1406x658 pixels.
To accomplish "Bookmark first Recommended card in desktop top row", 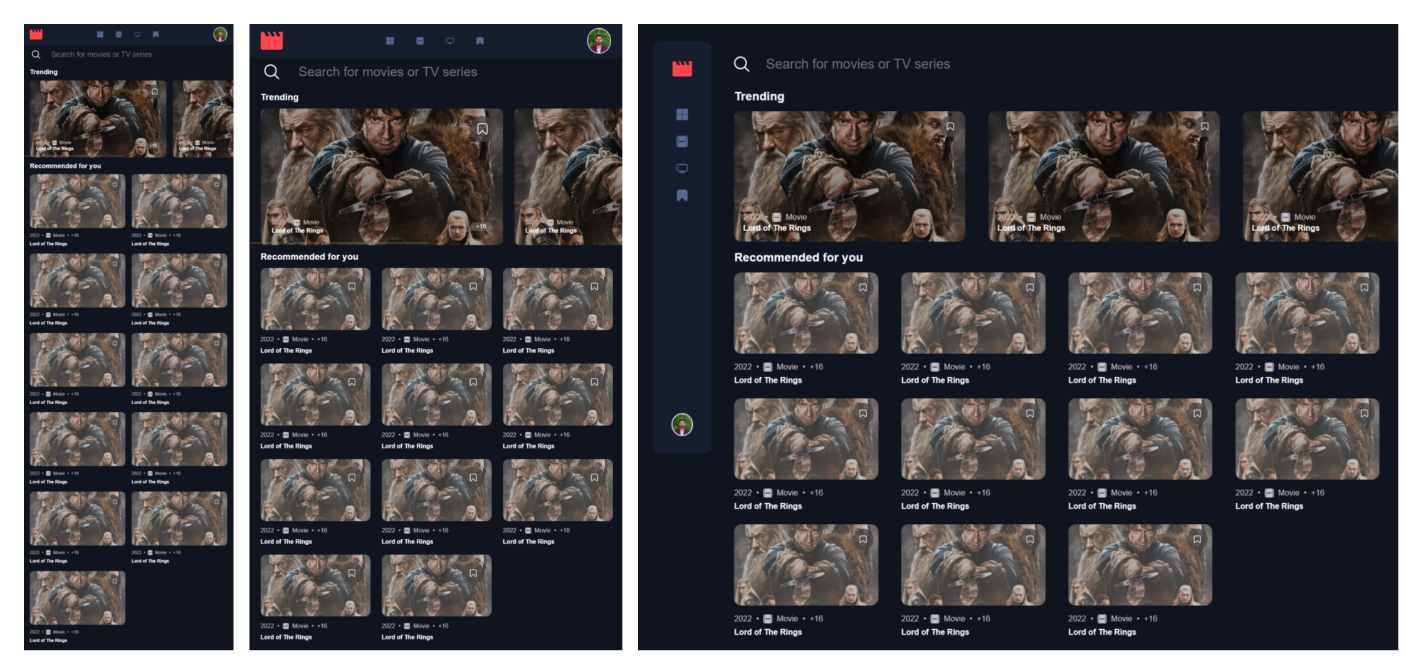I will tap(863, 287).
